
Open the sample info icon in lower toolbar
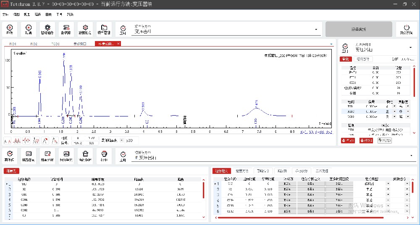(x=29, y=155)
